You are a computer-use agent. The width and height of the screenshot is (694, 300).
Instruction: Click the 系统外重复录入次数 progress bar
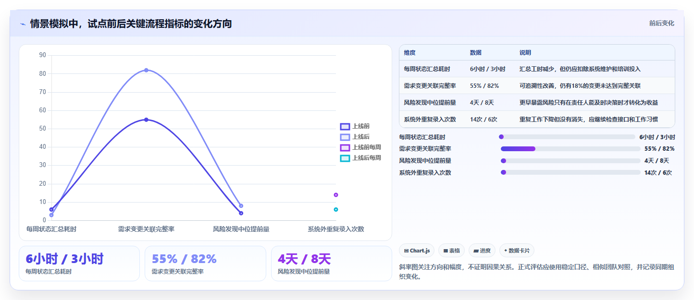(x=570, y=172)
